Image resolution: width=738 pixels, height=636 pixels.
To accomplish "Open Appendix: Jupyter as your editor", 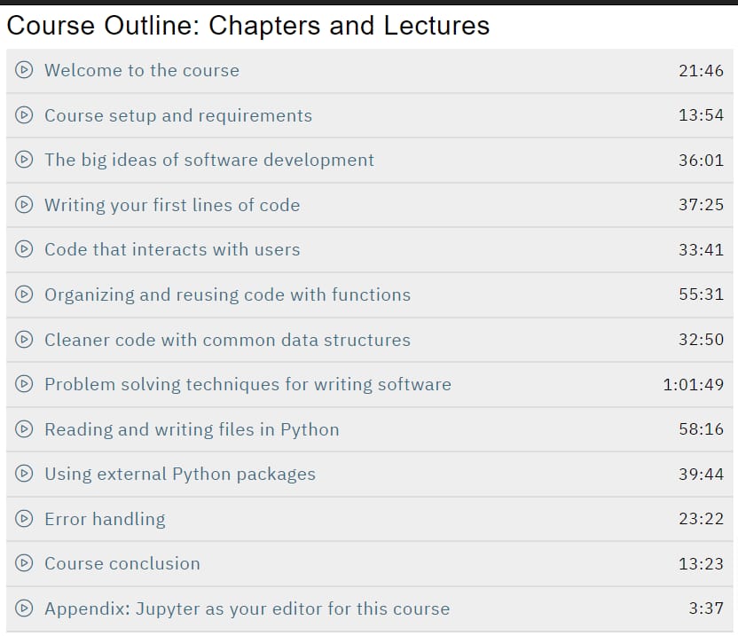I will pos(247,609).
